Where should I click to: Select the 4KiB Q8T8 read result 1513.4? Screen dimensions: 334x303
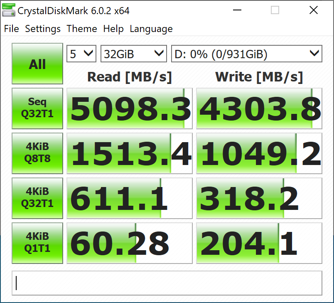coord(130,153)
